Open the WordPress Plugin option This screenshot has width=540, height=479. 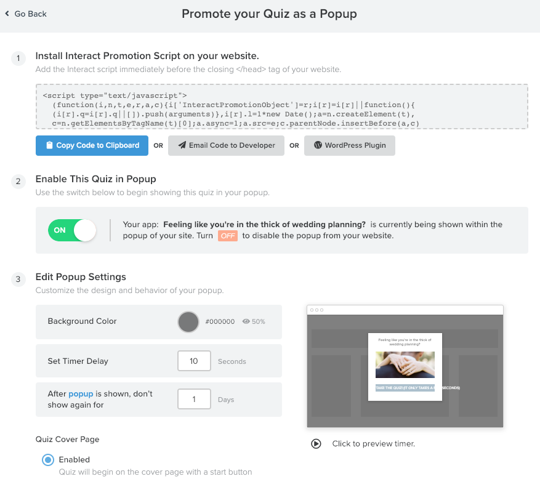click(x=350, y=145)
